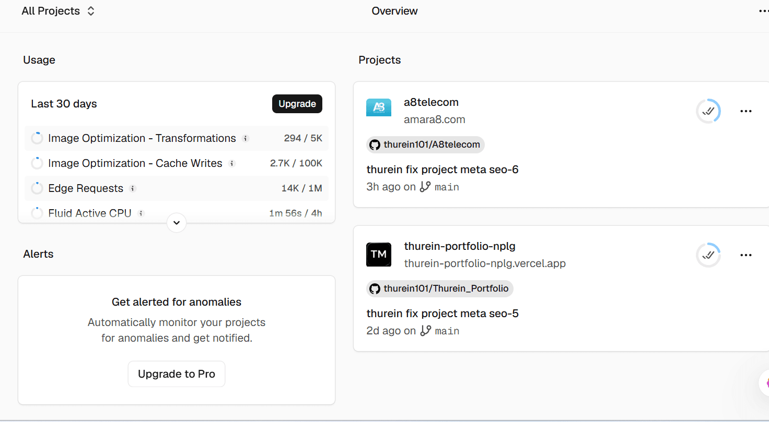The width and height of the screenshot is (769, 422).
Task: Click branch icon for portfolio main
Action: coord(425,331)
